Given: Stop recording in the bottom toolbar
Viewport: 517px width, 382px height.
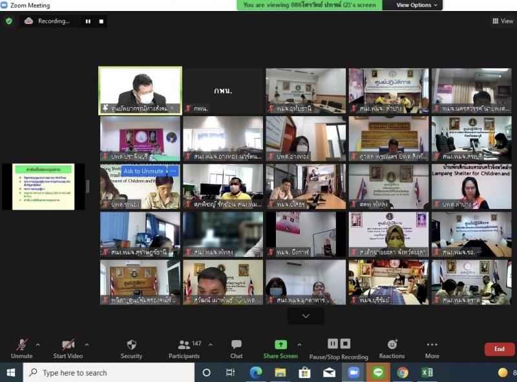Looking at the screenshot, I should click(x=345, y=344).
